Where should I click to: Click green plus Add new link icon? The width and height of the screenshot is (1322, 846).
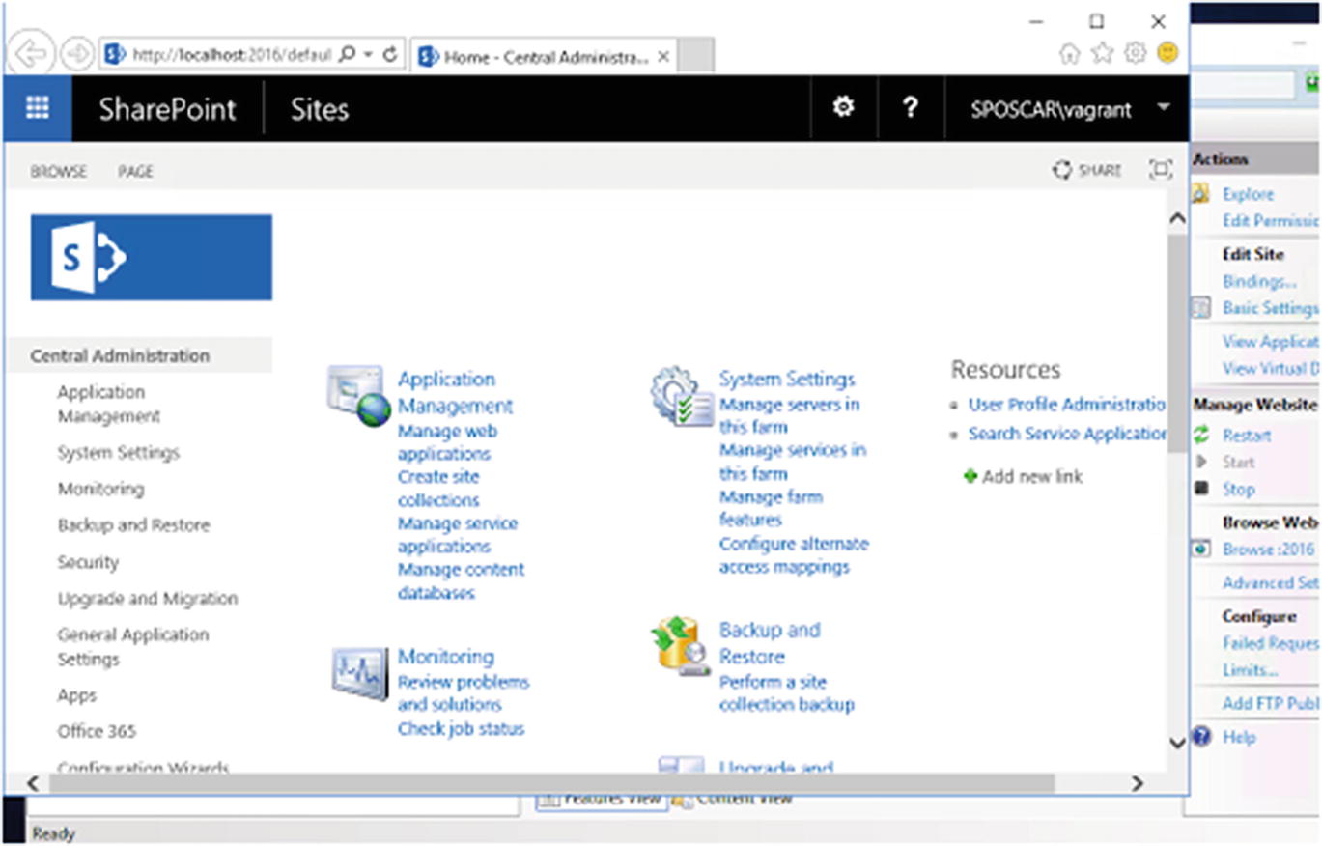coord(970,476)
